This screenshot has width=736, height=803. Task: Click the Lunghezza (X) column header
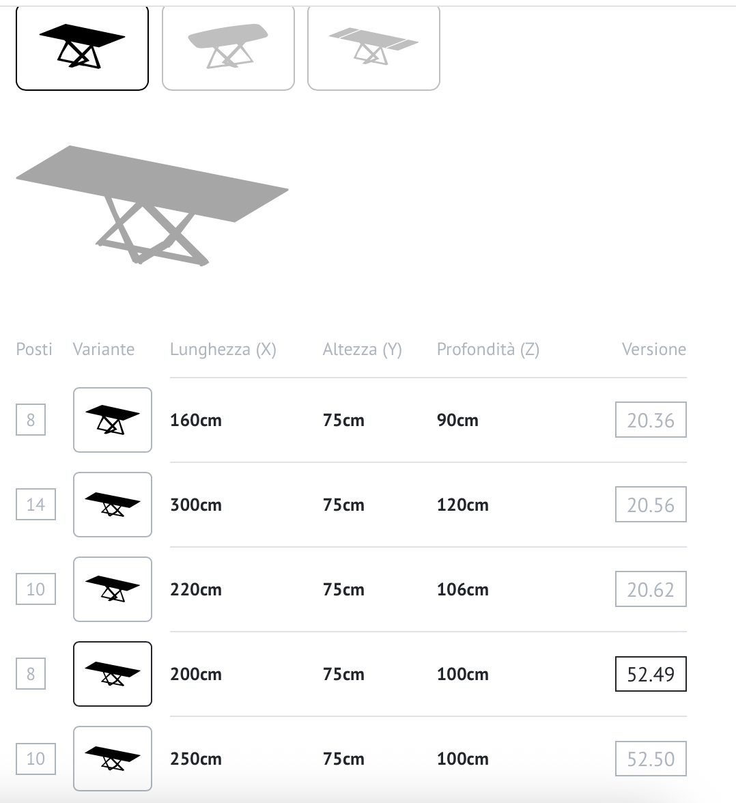(223, 350)
